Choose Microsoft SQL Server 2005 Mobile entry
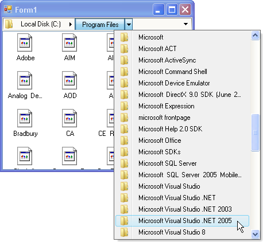The width and height of the screenshot is (263, 242). click(183, 175)
